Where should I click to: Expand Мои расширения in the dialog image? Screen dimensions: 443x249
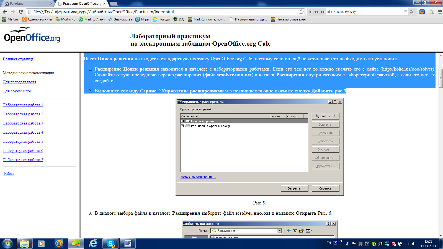tap(182, 121)
